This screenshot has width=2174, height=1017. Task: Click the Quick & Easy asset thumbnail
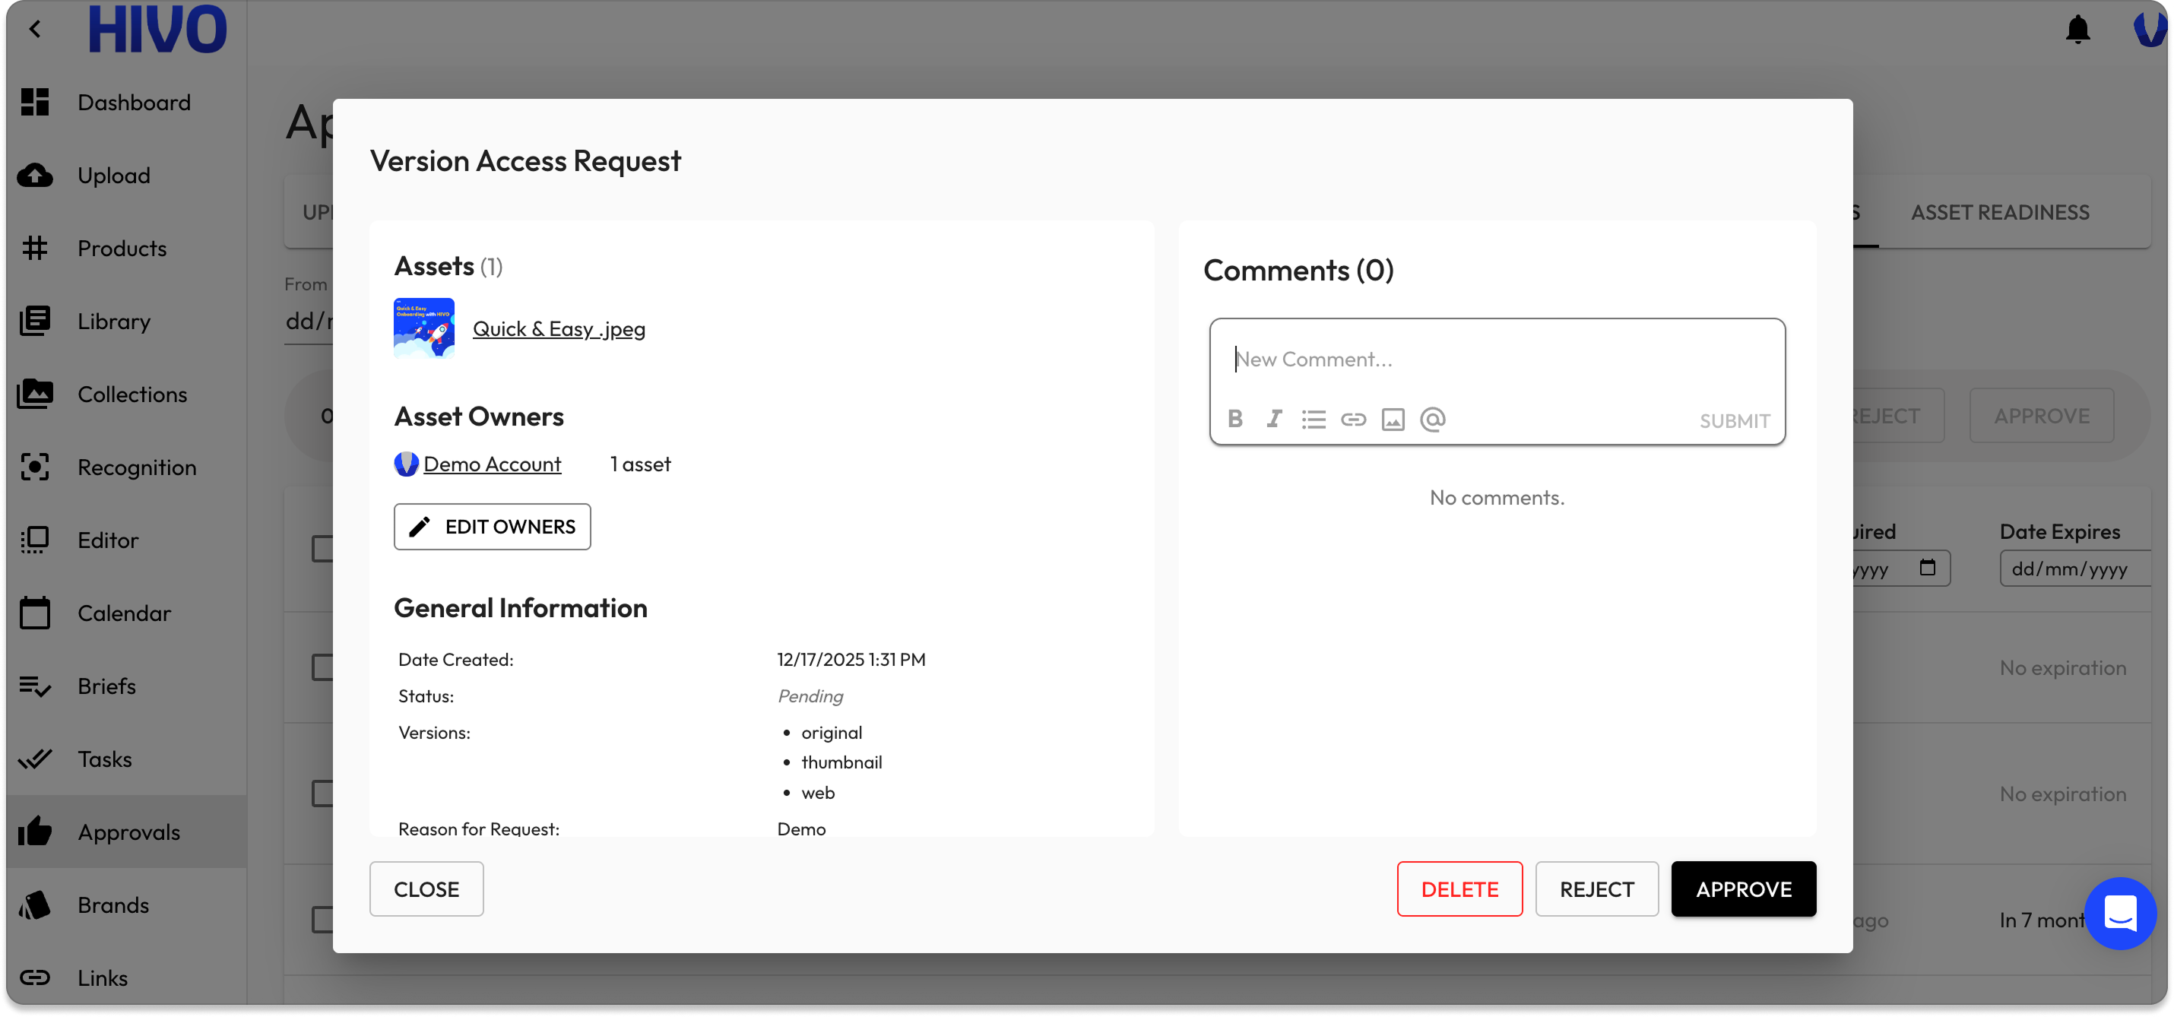pos(423,328)
